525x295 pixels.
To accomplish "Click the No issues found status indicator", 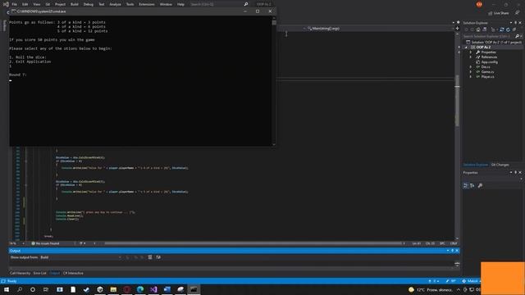I will click(45, 243).
